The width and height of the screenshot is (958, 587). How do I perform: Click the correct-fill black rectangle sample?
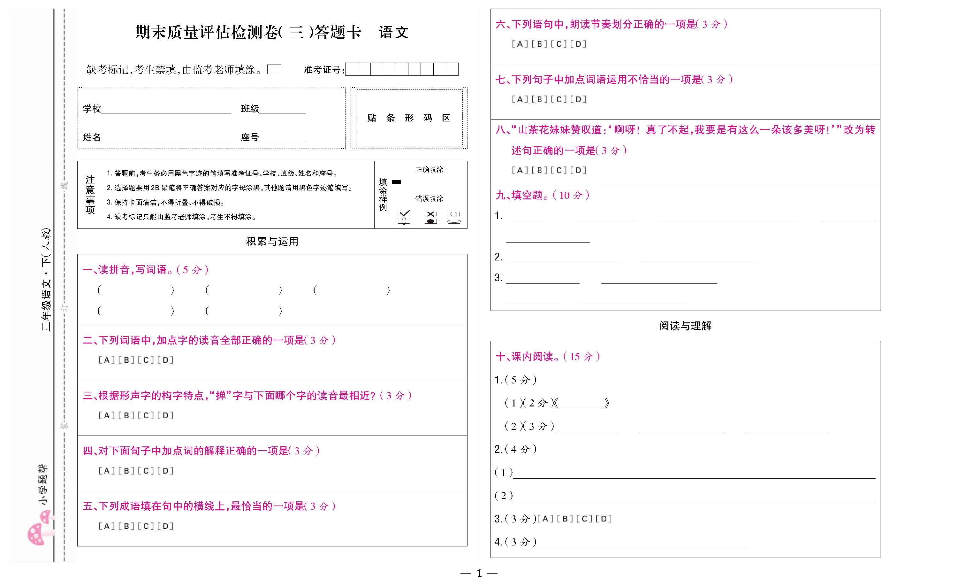click(x=396, y=182)
